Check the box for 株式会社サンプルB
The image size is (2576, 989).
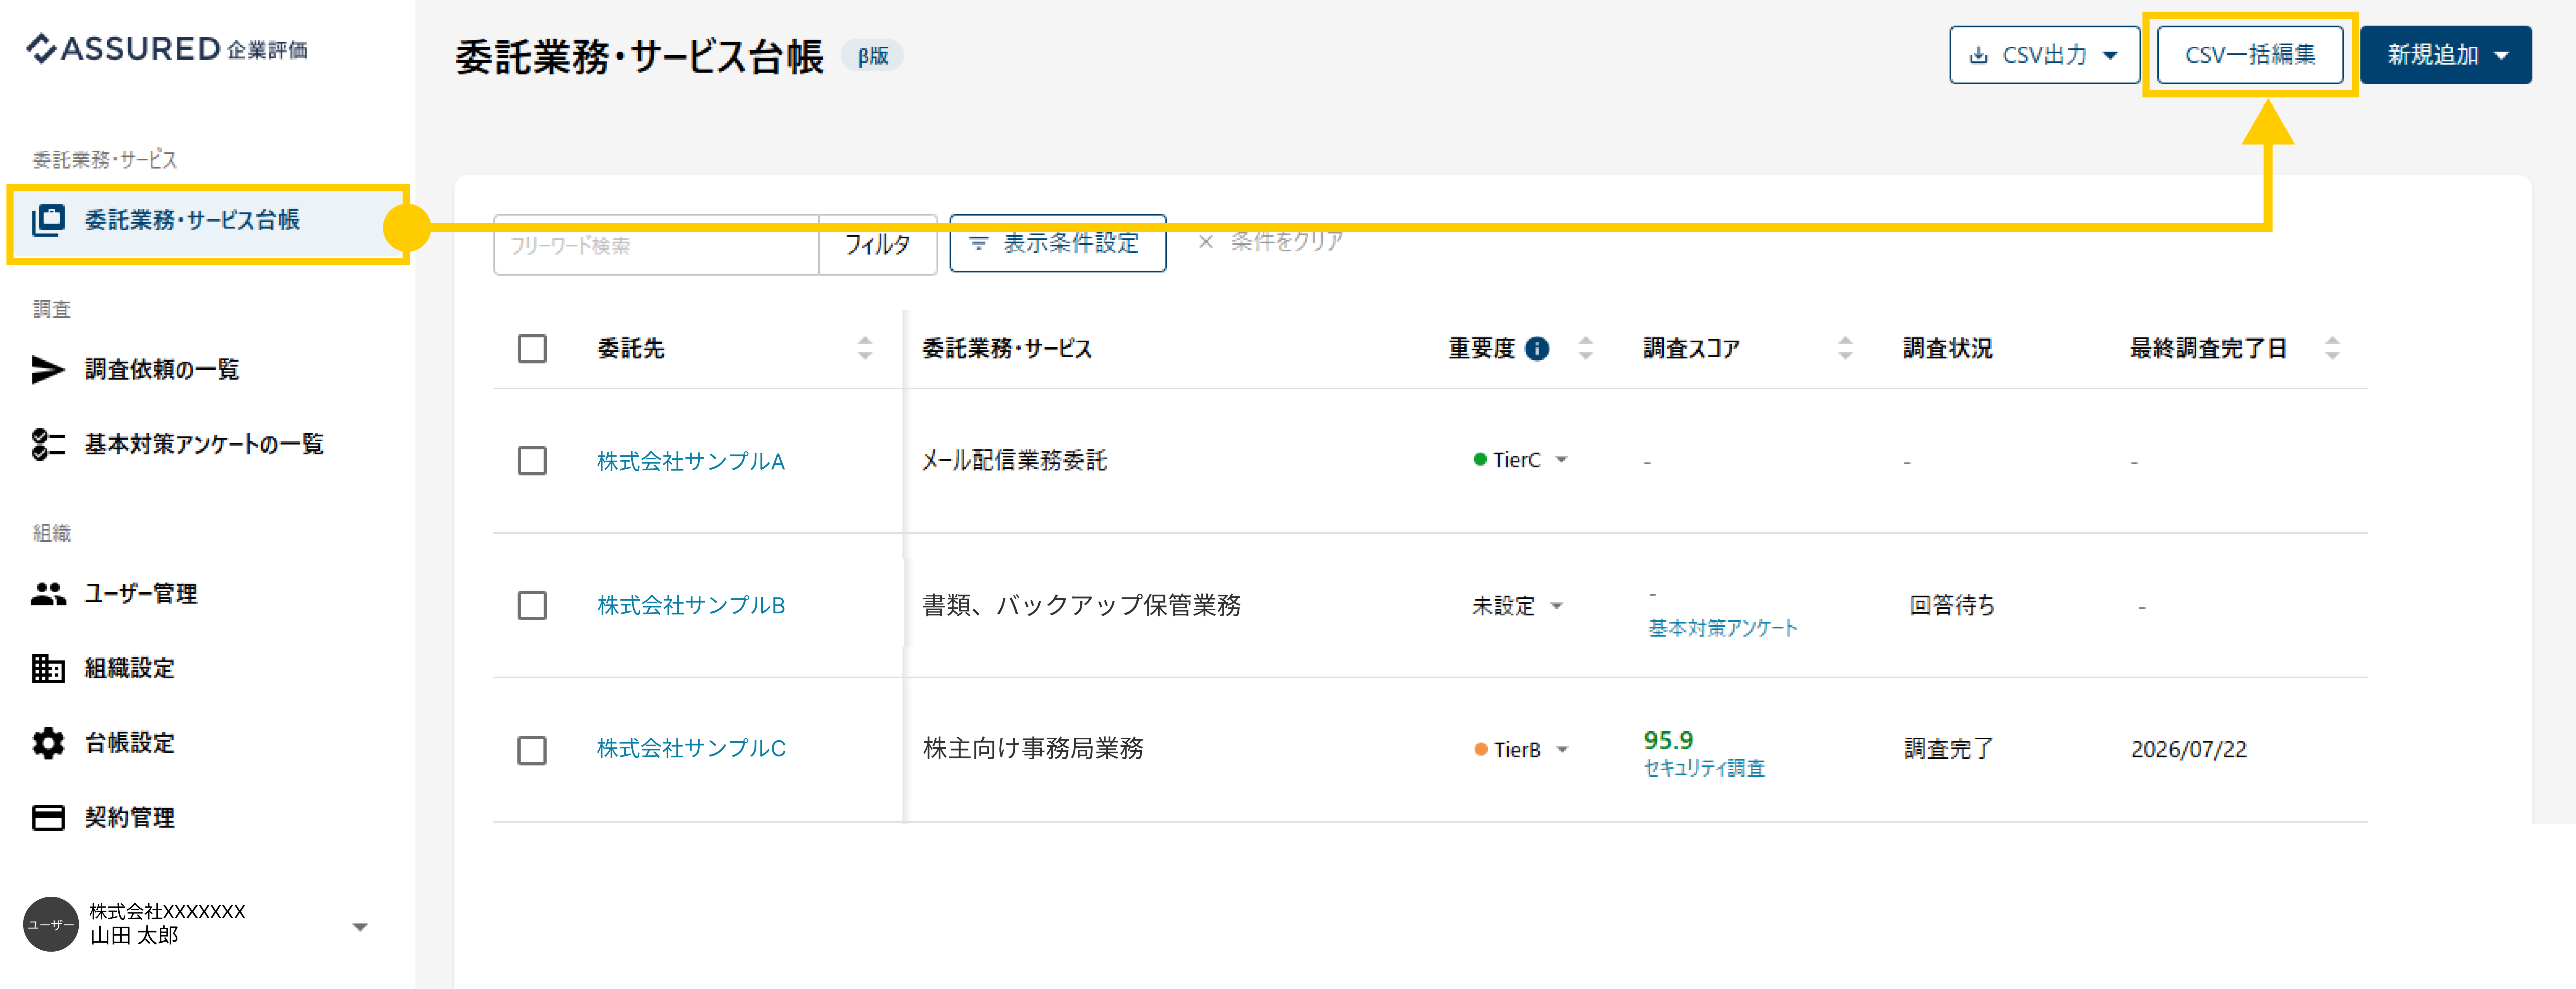532,606
